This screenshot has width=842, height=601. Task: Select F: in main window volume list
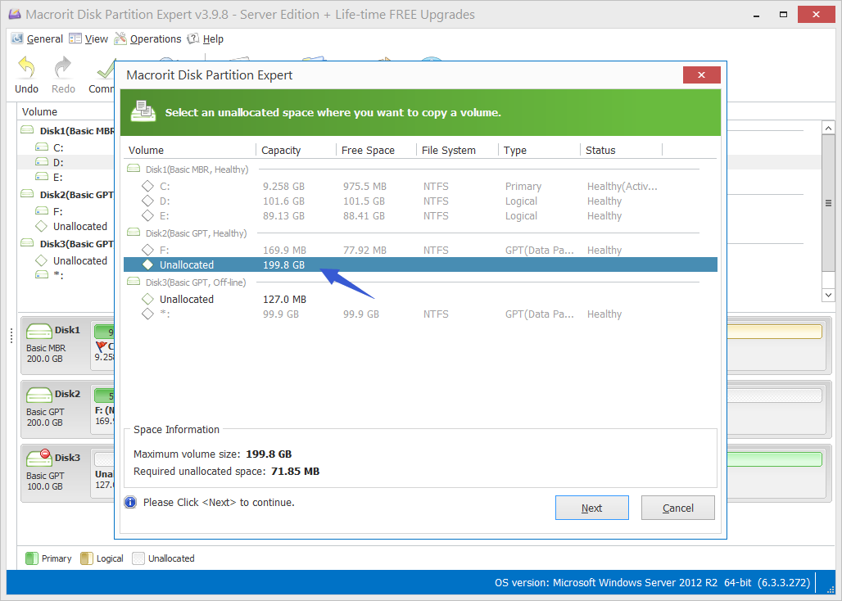point(58,211)
